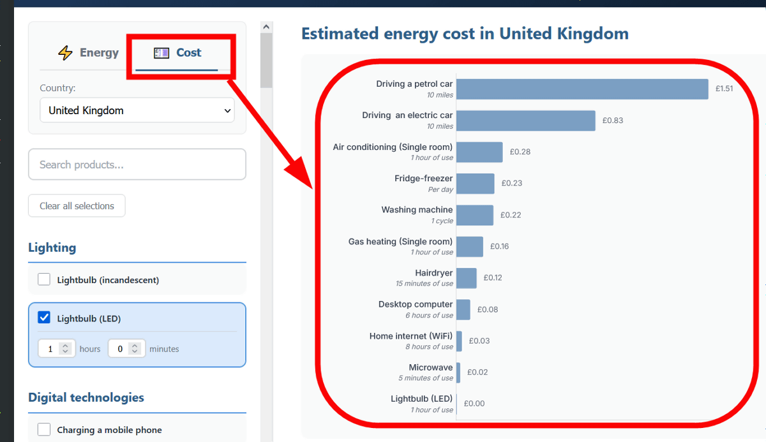Viewport: 766px width, 442px height.
Task: Click the hours number field
Action: click(x=50, y=349)
